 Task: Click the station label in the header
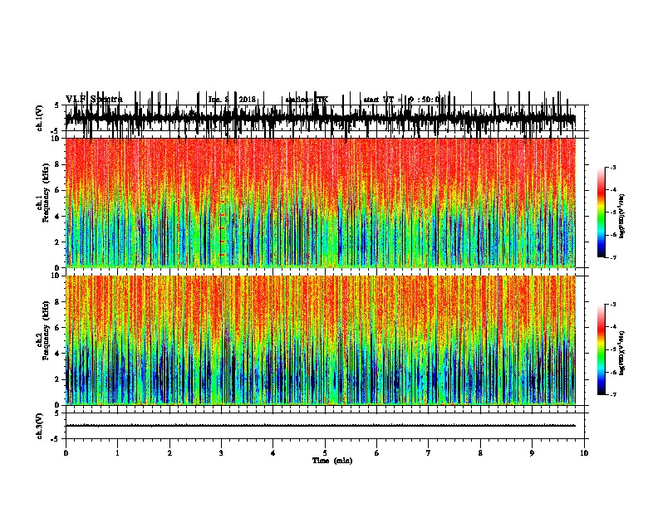307,100
